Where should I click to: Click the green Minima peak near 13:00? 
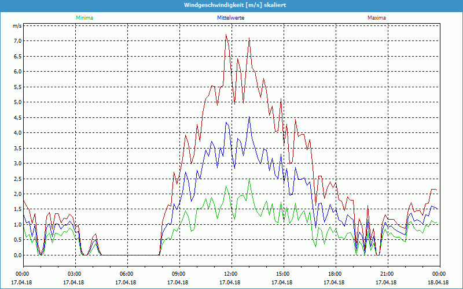(x=249, y=180)
